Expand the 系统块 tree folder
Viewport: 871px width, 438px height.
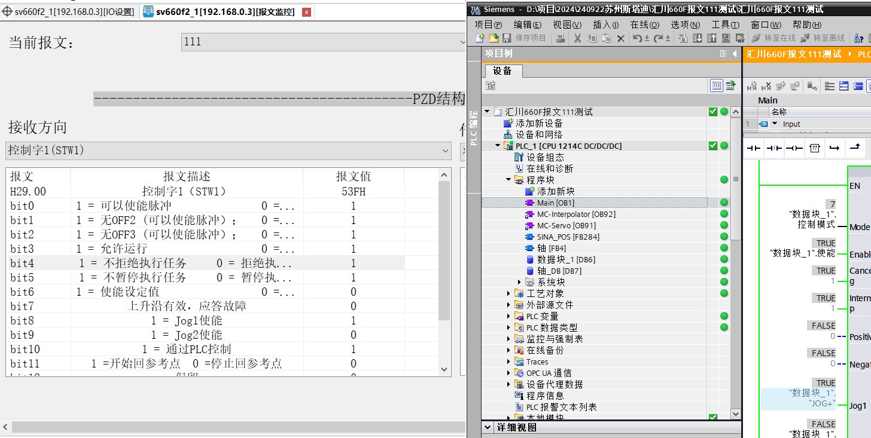point(519,282)
